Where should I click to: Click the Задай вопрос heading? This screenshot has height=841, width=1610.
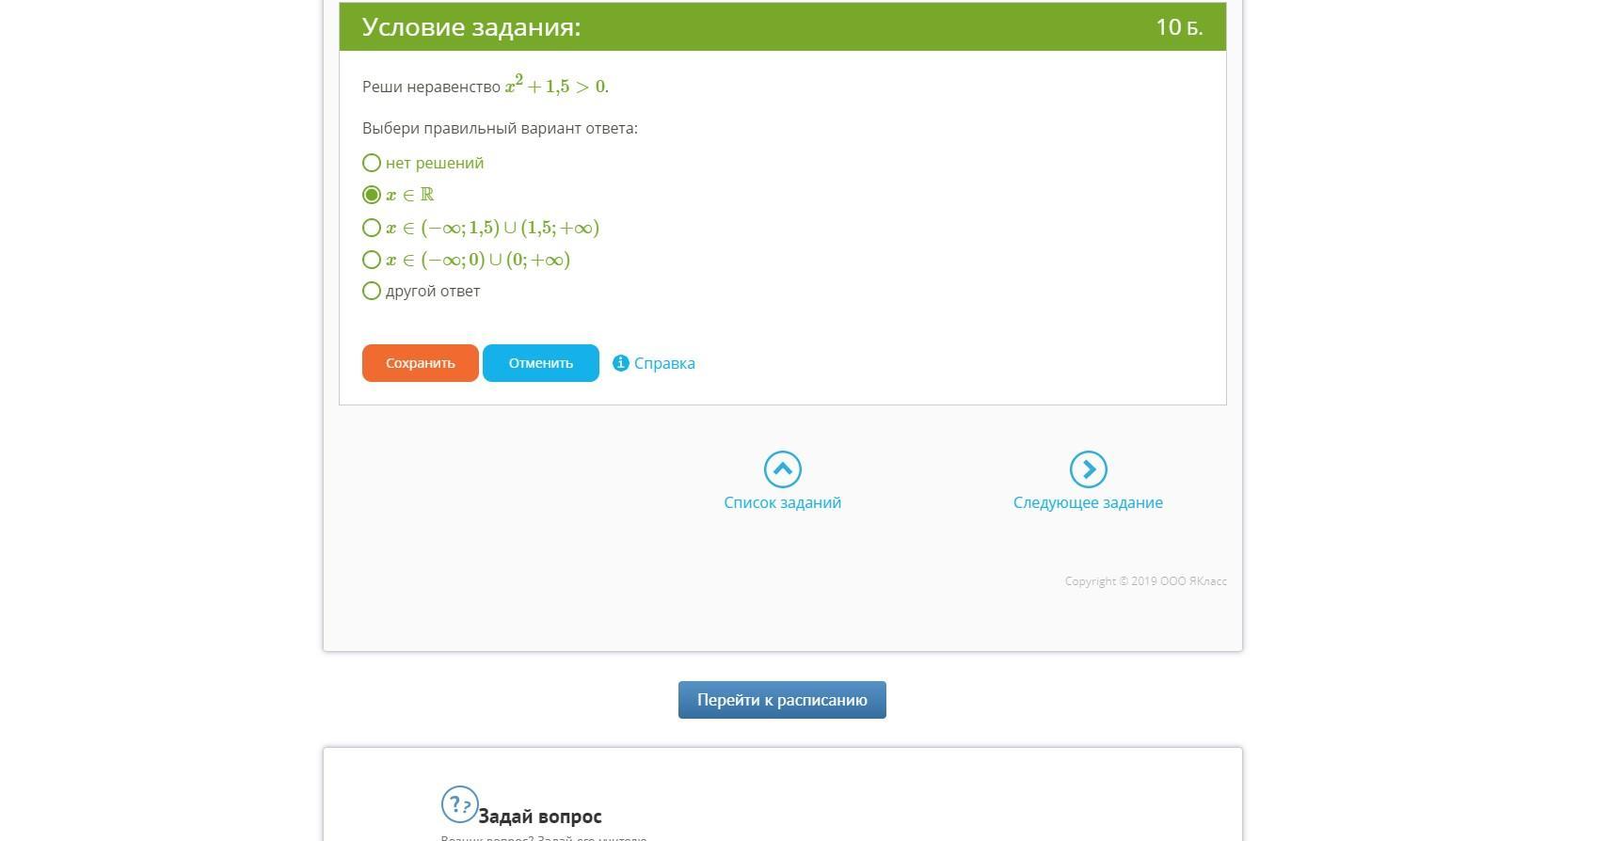[540, 817]
